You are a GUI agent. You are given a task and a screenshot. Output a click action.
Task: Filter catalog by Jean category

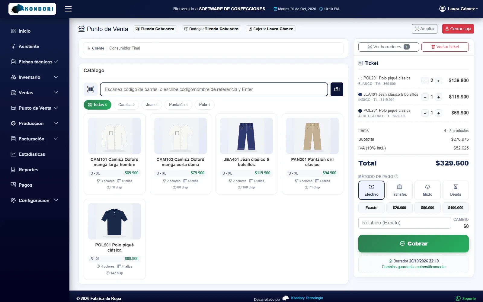point(152,105)
